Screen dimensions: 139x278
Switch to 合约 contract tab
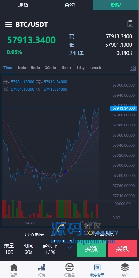coord(69,5)
